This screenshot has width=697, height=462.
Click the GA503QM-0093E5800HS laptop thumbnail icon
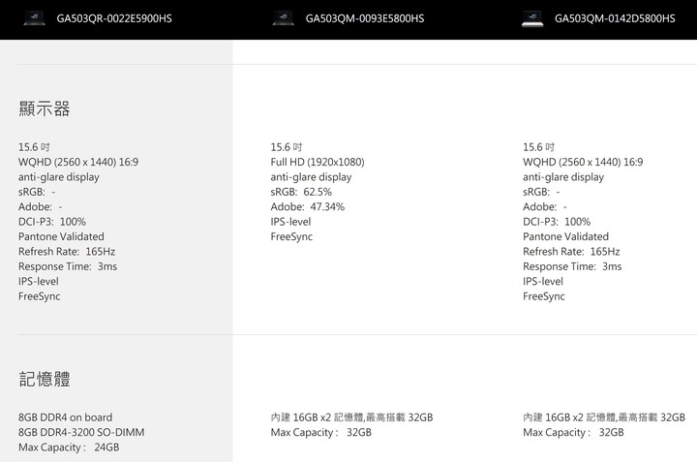point(283,18)
